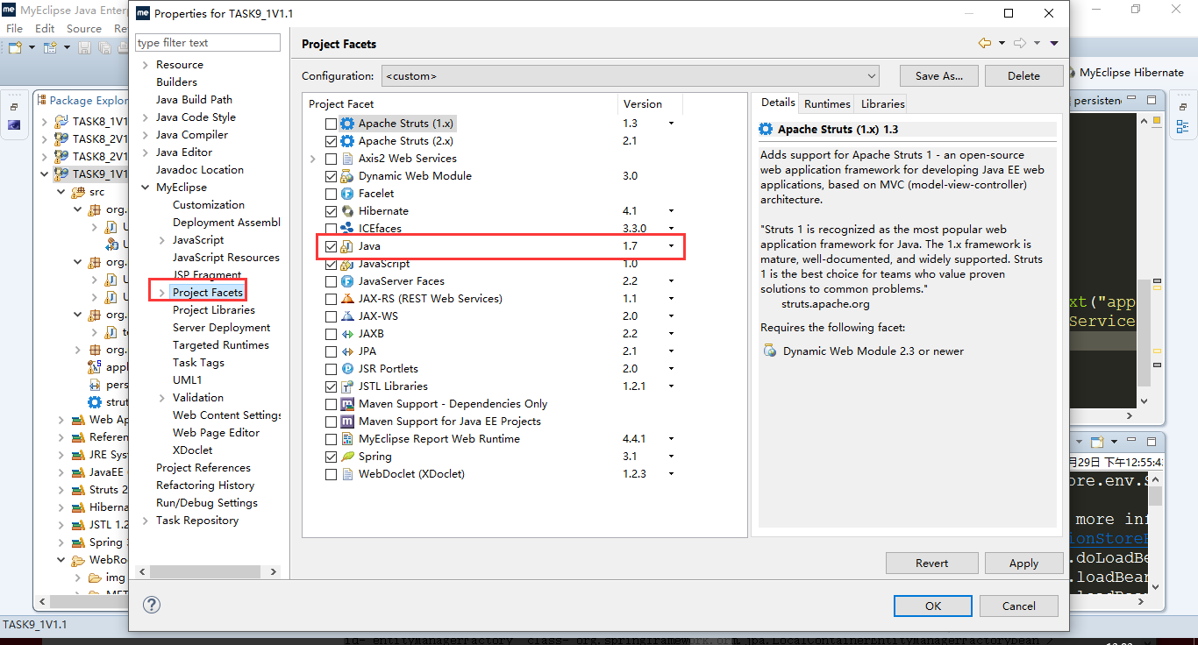Confirm with the OK button
1198x645 pixels.
click(x=933, y=606)
